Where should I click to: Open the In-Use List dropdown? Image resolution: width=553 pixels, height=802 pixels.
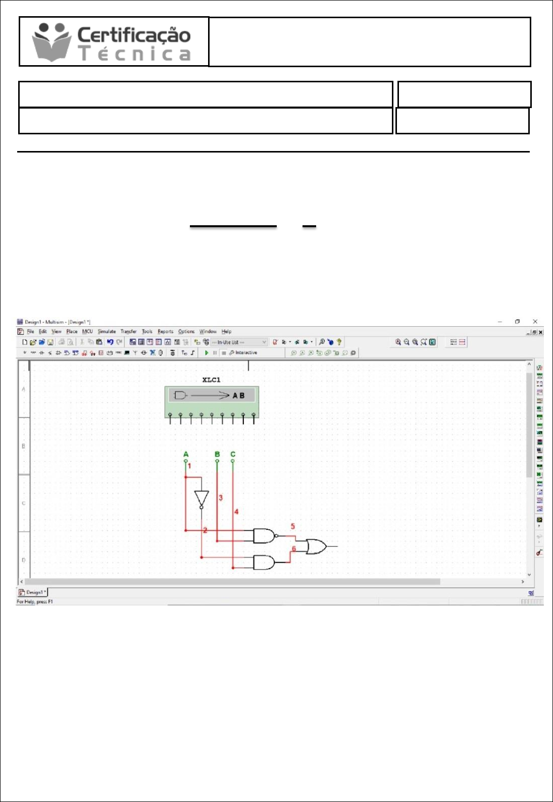pos(238,342)
